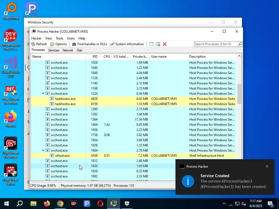279x209 pixels.
Task: Switch to Windows Security taskbar icon
Action: tap(127, 204)
